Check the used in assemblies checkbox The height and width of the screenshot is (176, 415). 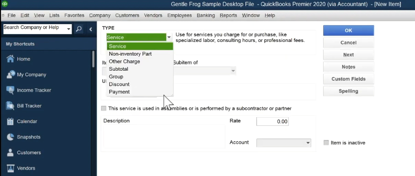pyautogui.click(x=103, y=109)
